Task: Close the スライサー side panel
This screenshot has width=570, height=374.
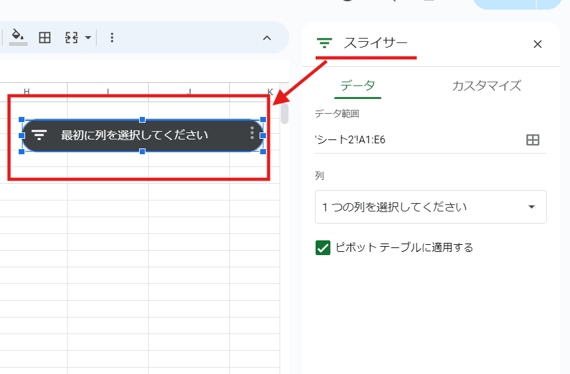Action: point(538,44)
